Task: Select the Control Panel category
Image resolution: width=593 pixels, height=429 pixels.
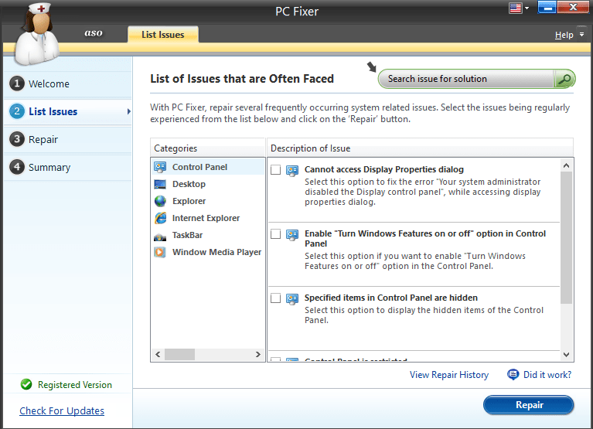Action: pyautogui.click(x=208, y=167)
